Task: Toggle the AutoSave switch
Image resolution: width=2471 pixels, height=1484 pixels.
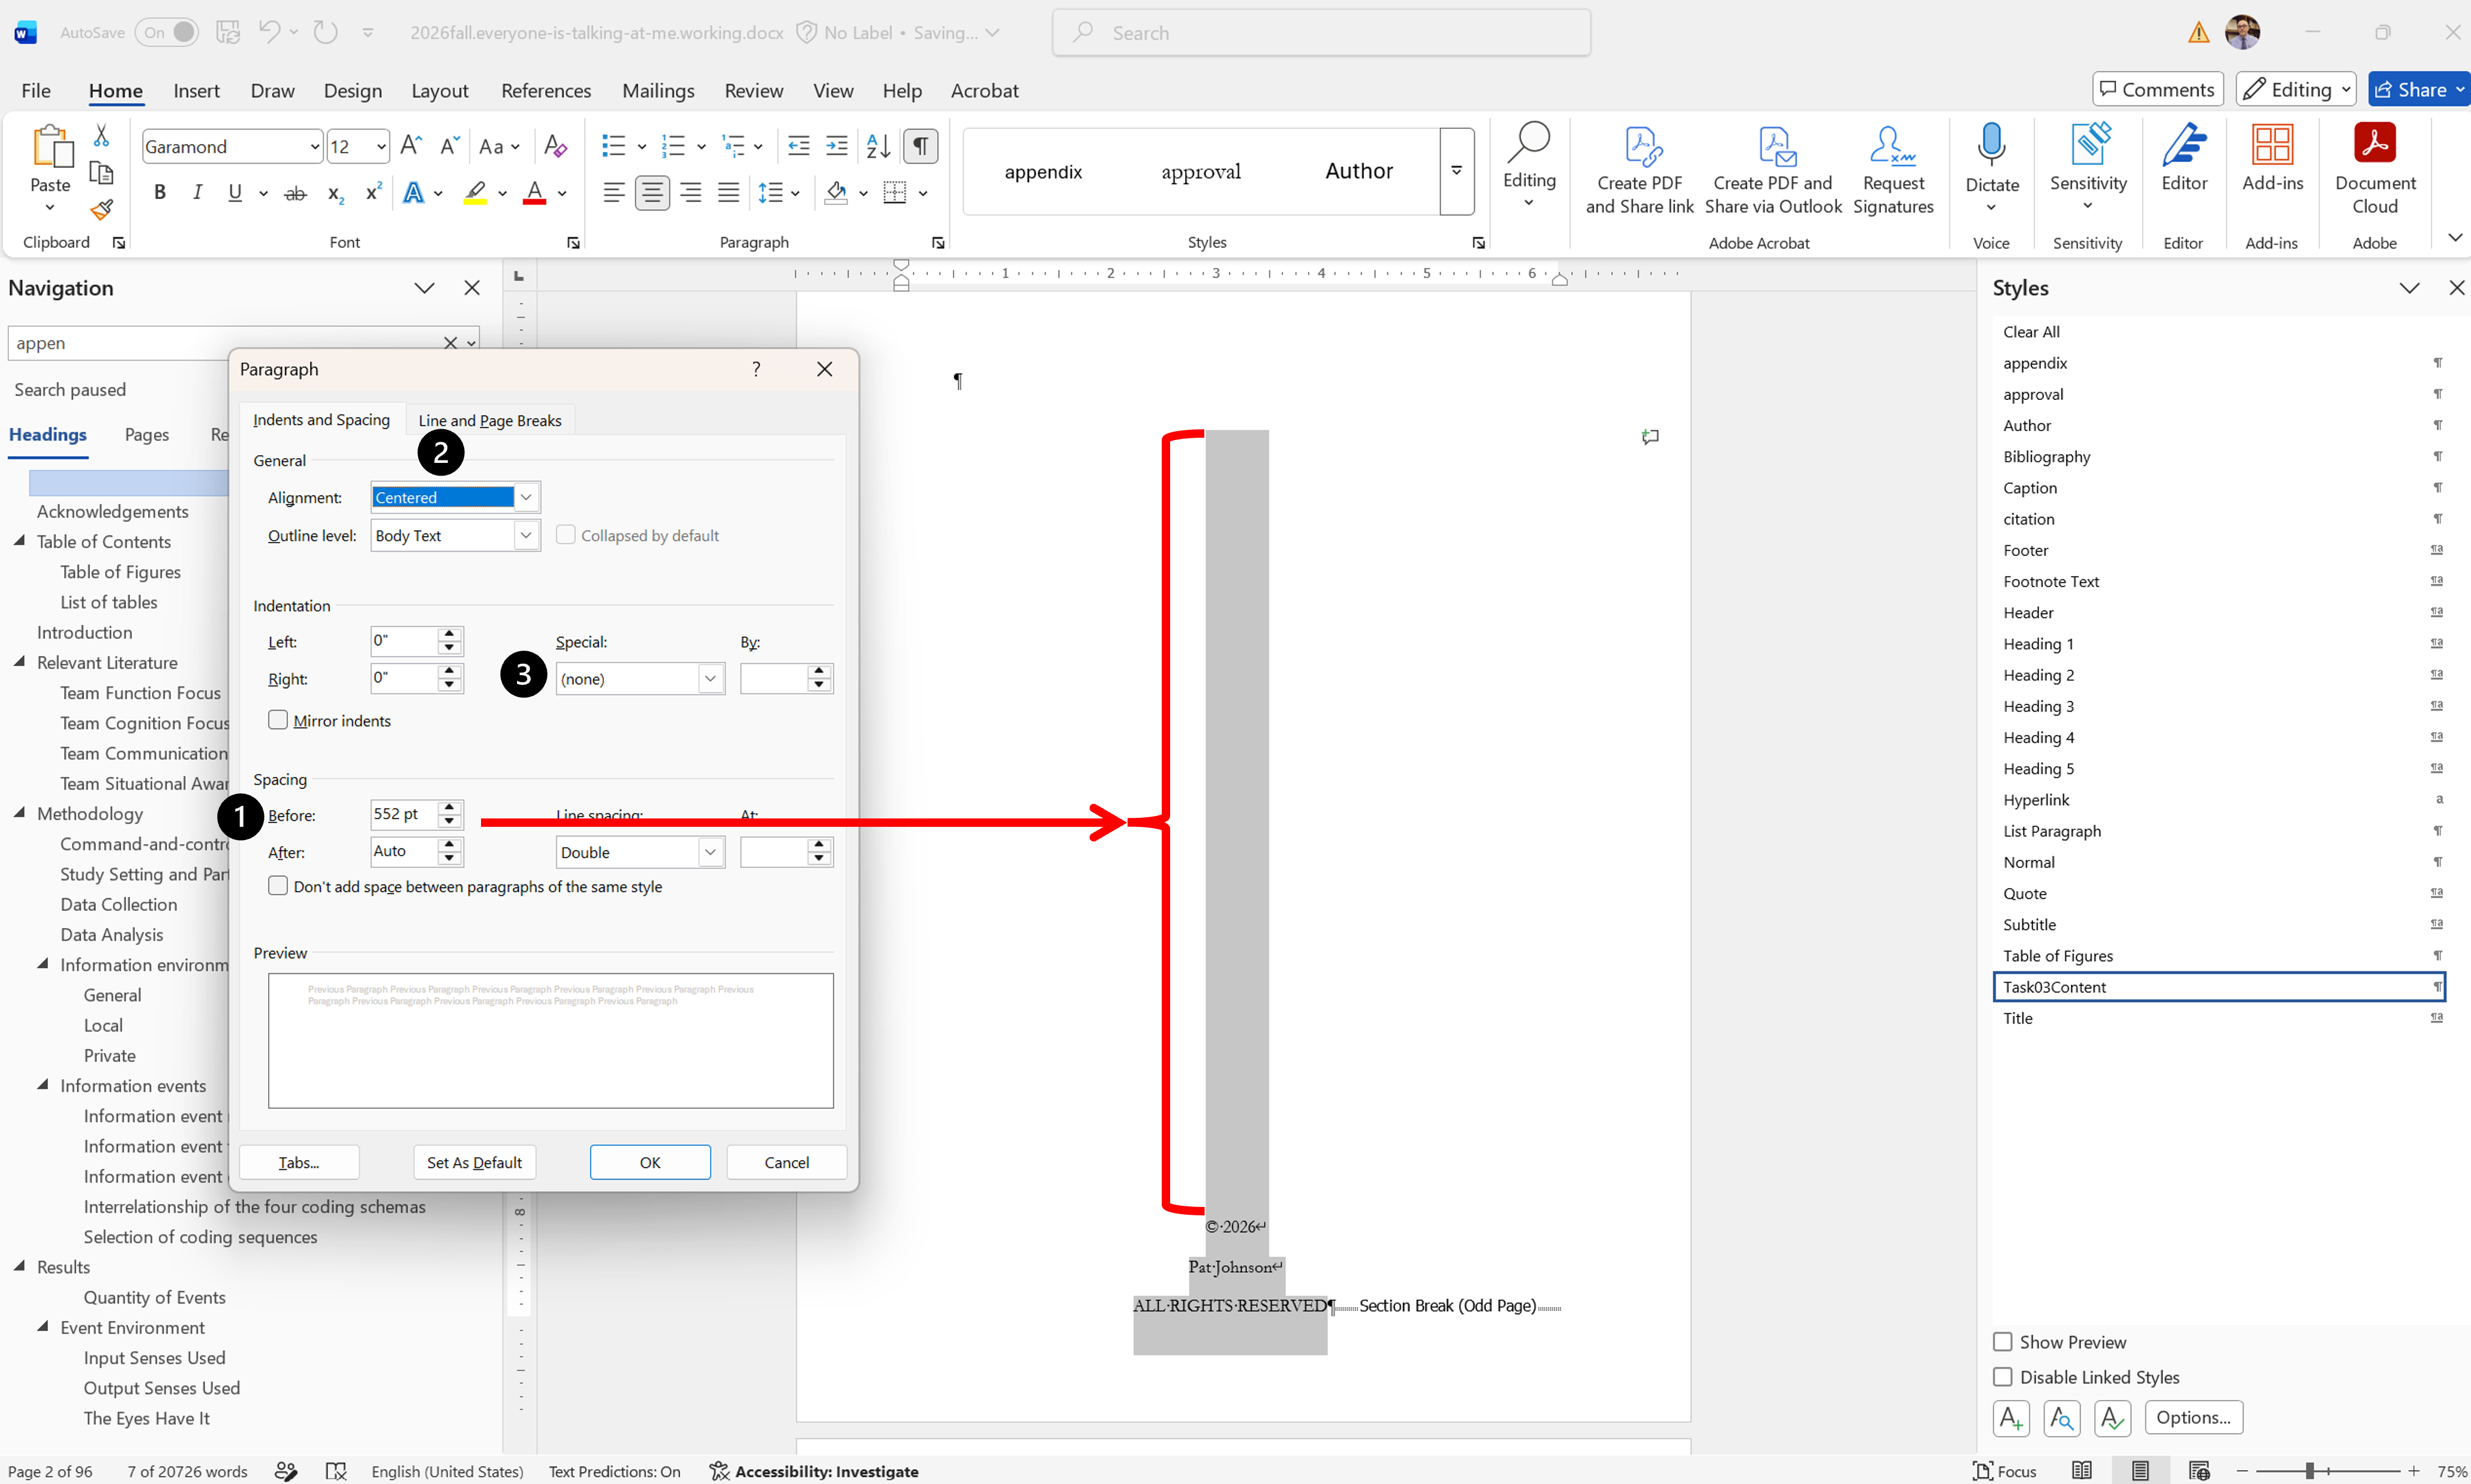Action: [x=167, y=32]
